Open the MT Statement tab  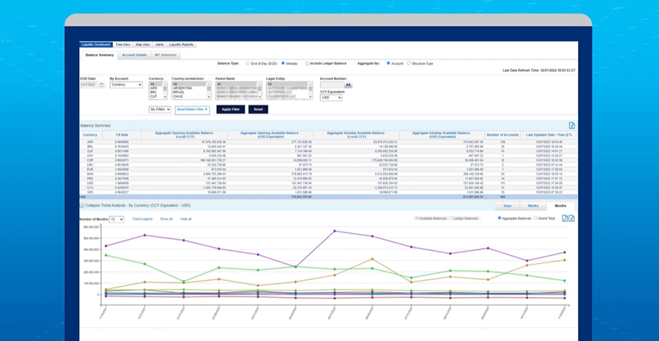tap(166, 55)
